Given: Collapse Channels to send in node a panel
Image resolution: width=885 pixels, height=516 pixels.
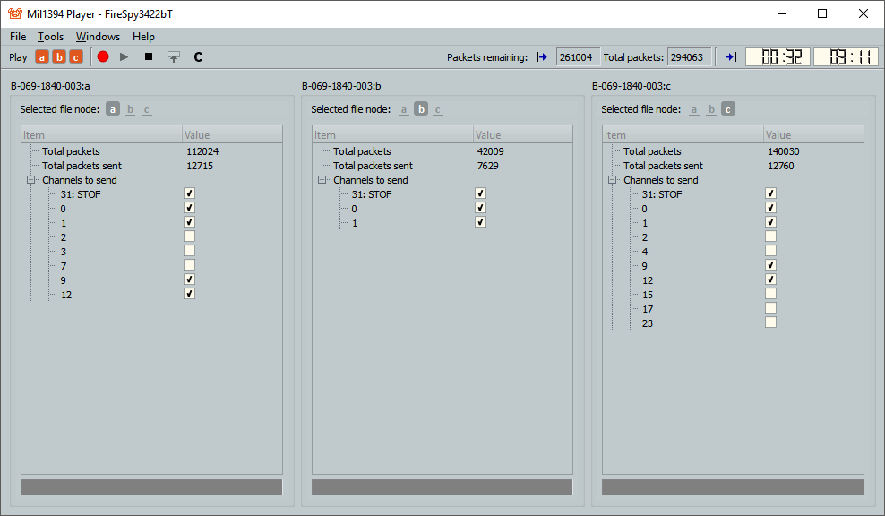Looking at the screenshot, I should pos(31,180).
